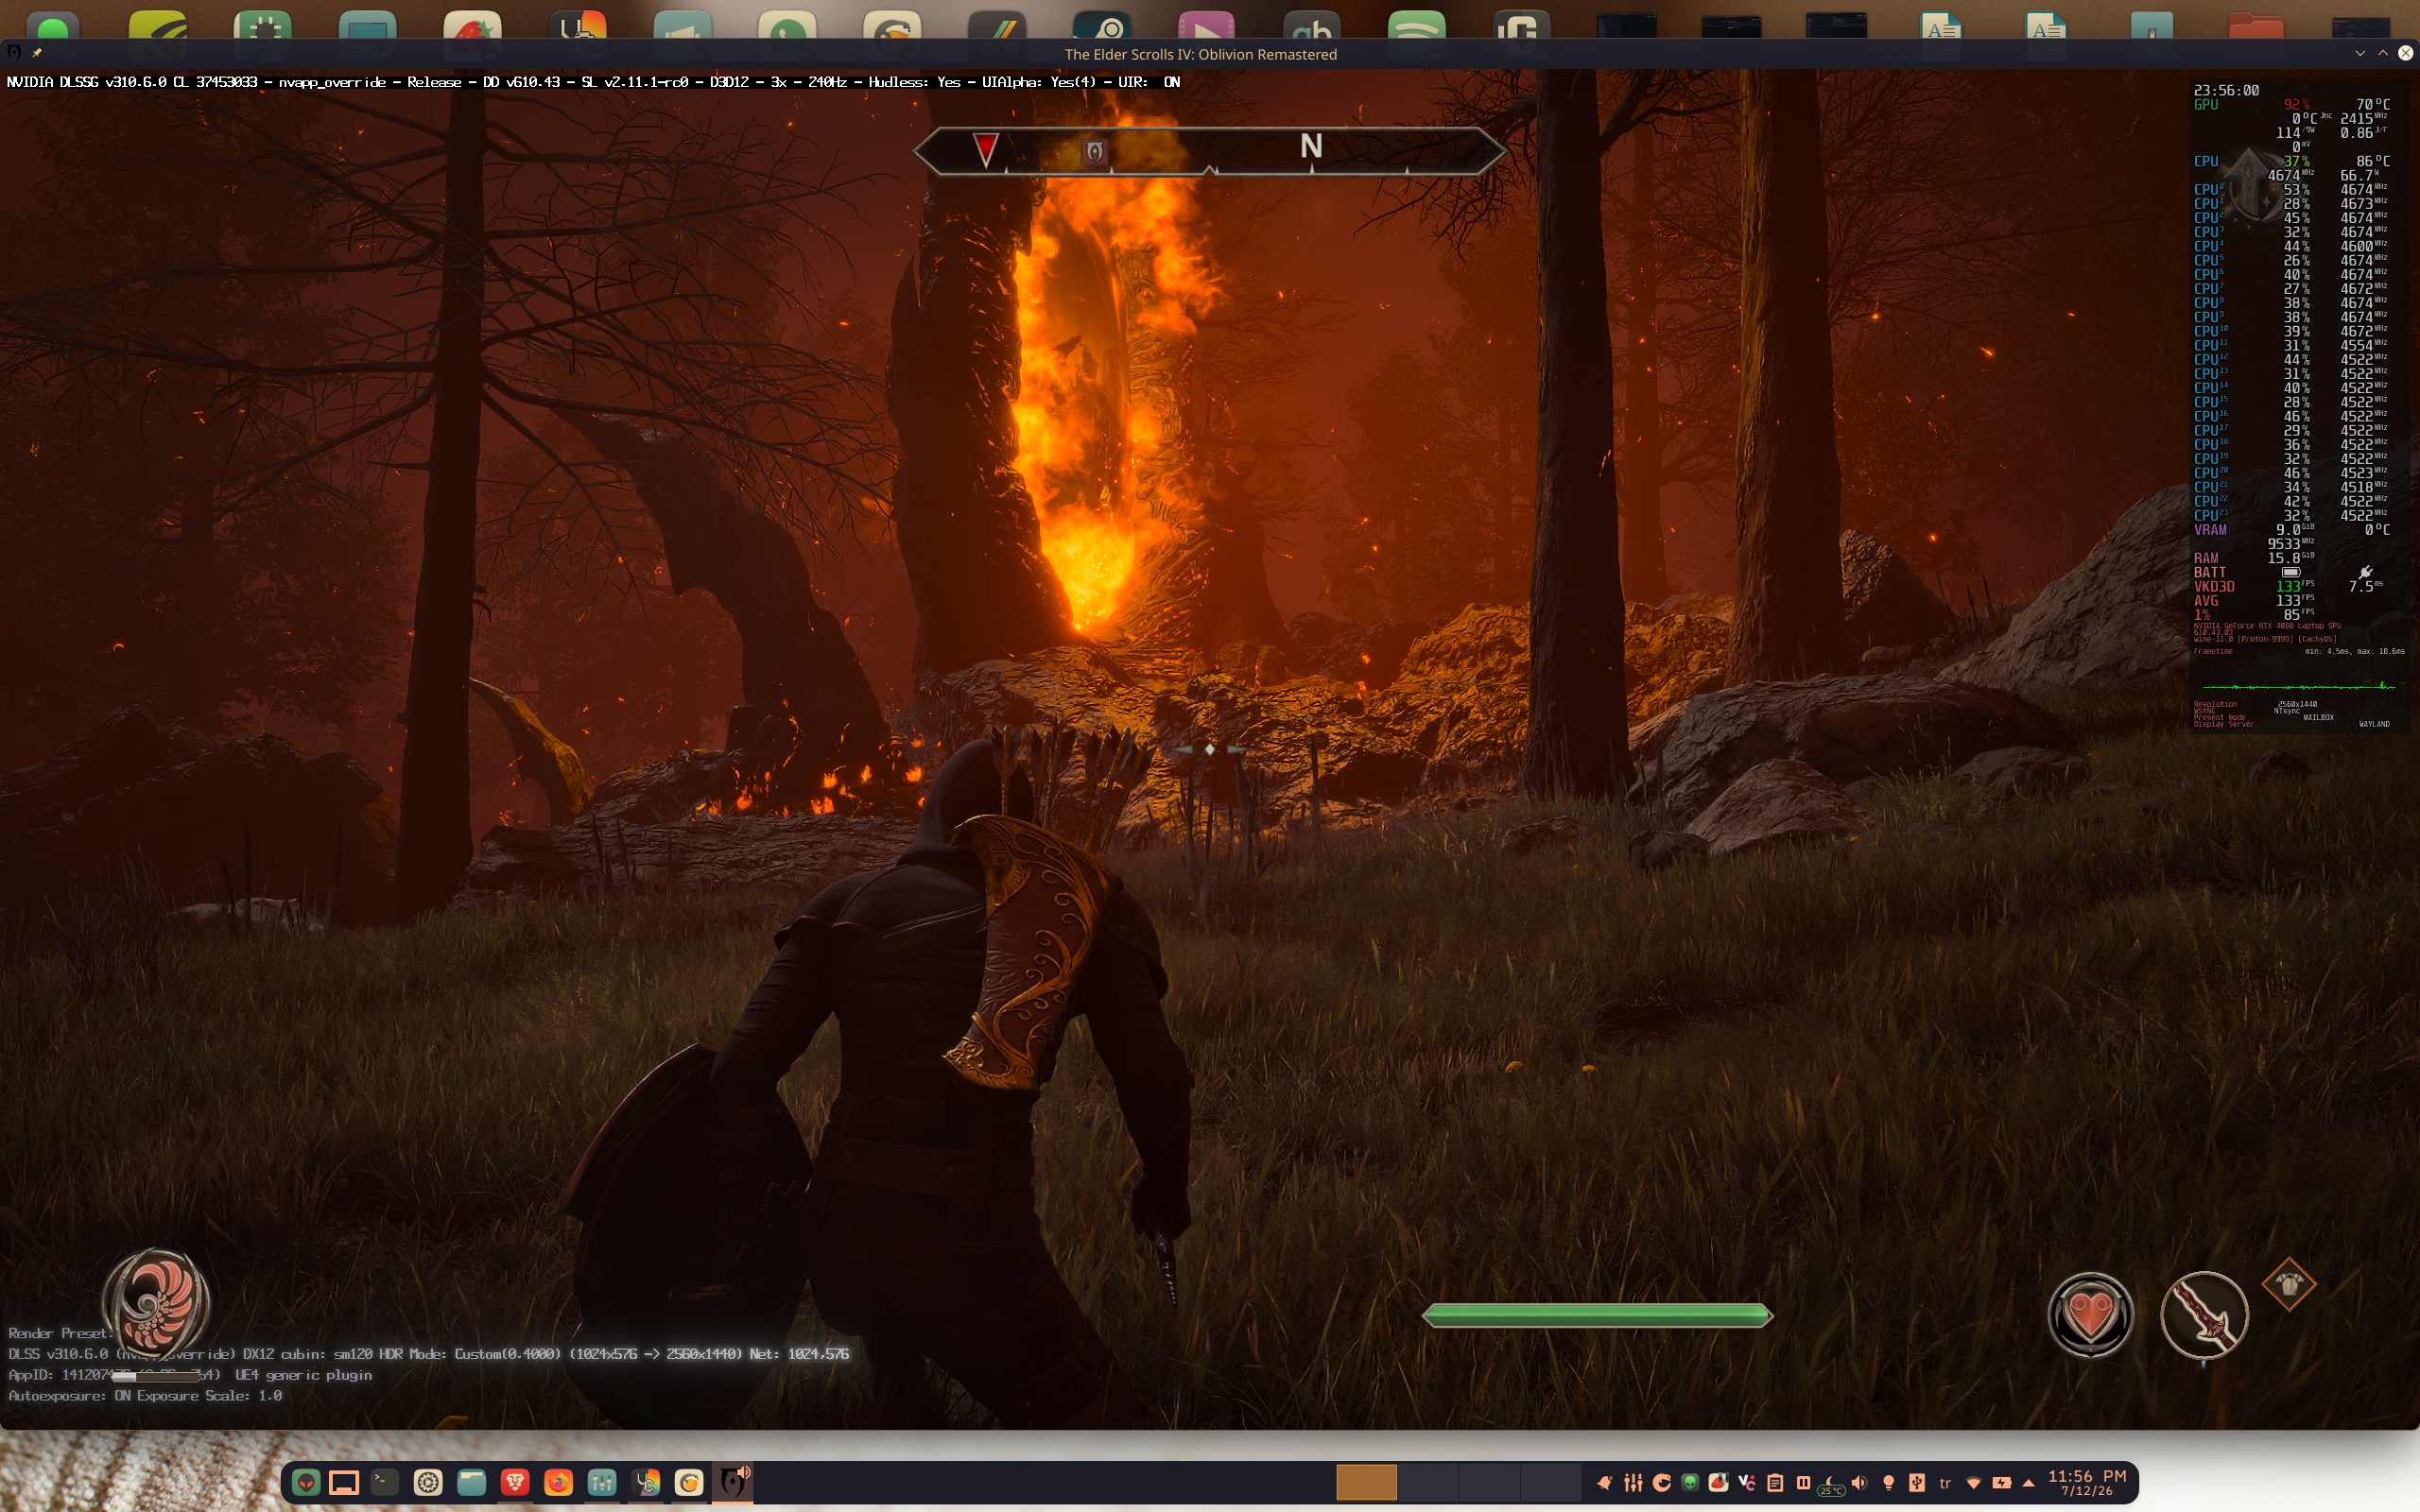Click the diamond crosshair in the scene center
The image size is (2420, 1512).
[1209, 749]
